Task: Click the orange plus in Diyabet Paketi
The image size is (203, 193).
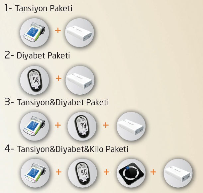Action: point(58,78)
